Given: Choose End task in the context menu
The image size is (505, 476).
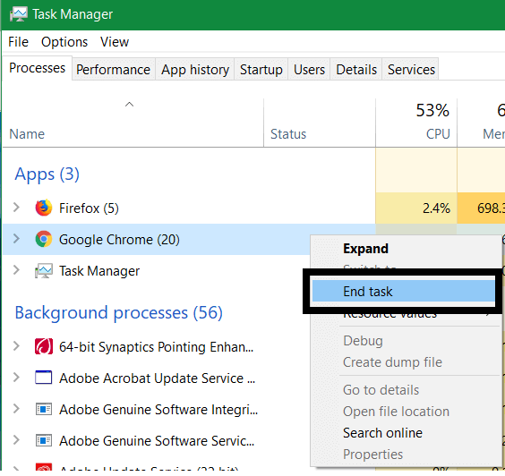Looking at the screenshot, I should (403, 292).
